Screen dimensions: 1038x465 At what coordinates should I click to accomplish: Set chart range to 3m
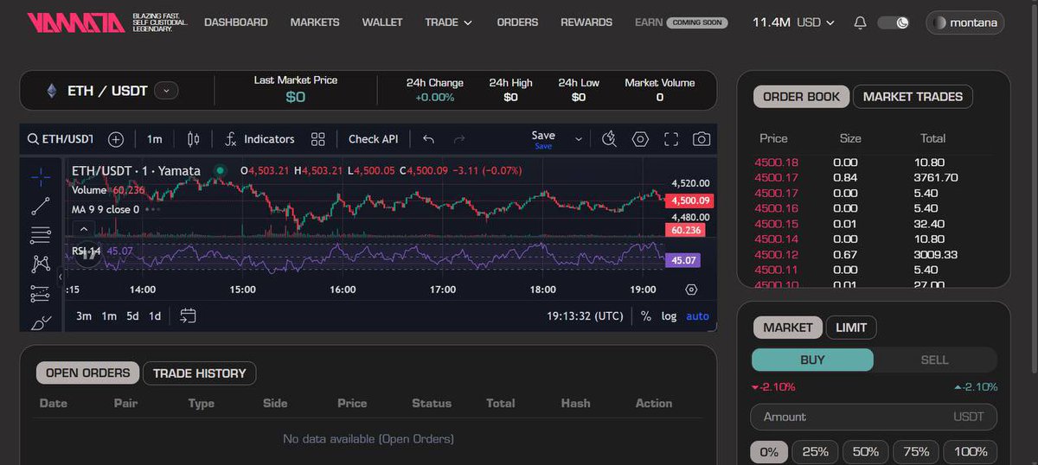coord(84,316)
